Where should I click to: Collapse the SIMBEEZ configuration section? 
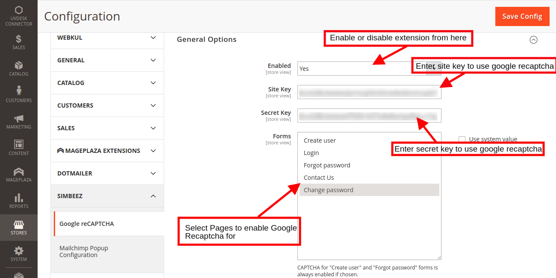tap(107, 196)
